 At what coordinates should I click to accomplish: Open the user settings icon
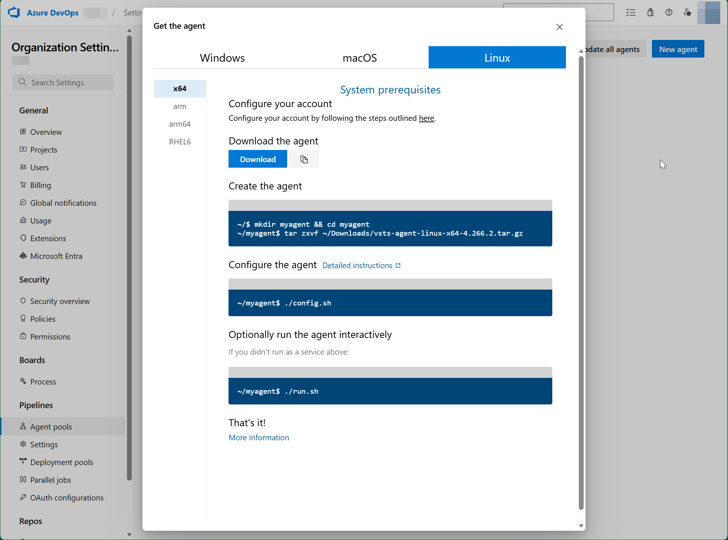click(687, 13)
